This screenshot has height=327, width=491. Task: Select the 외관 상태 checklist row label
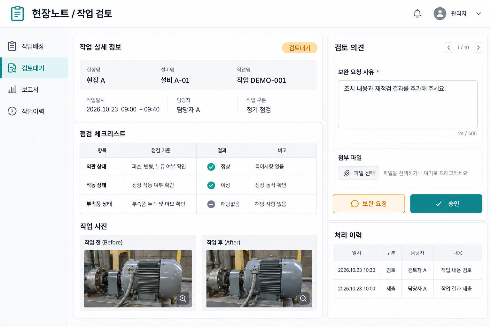click(97, 167)
